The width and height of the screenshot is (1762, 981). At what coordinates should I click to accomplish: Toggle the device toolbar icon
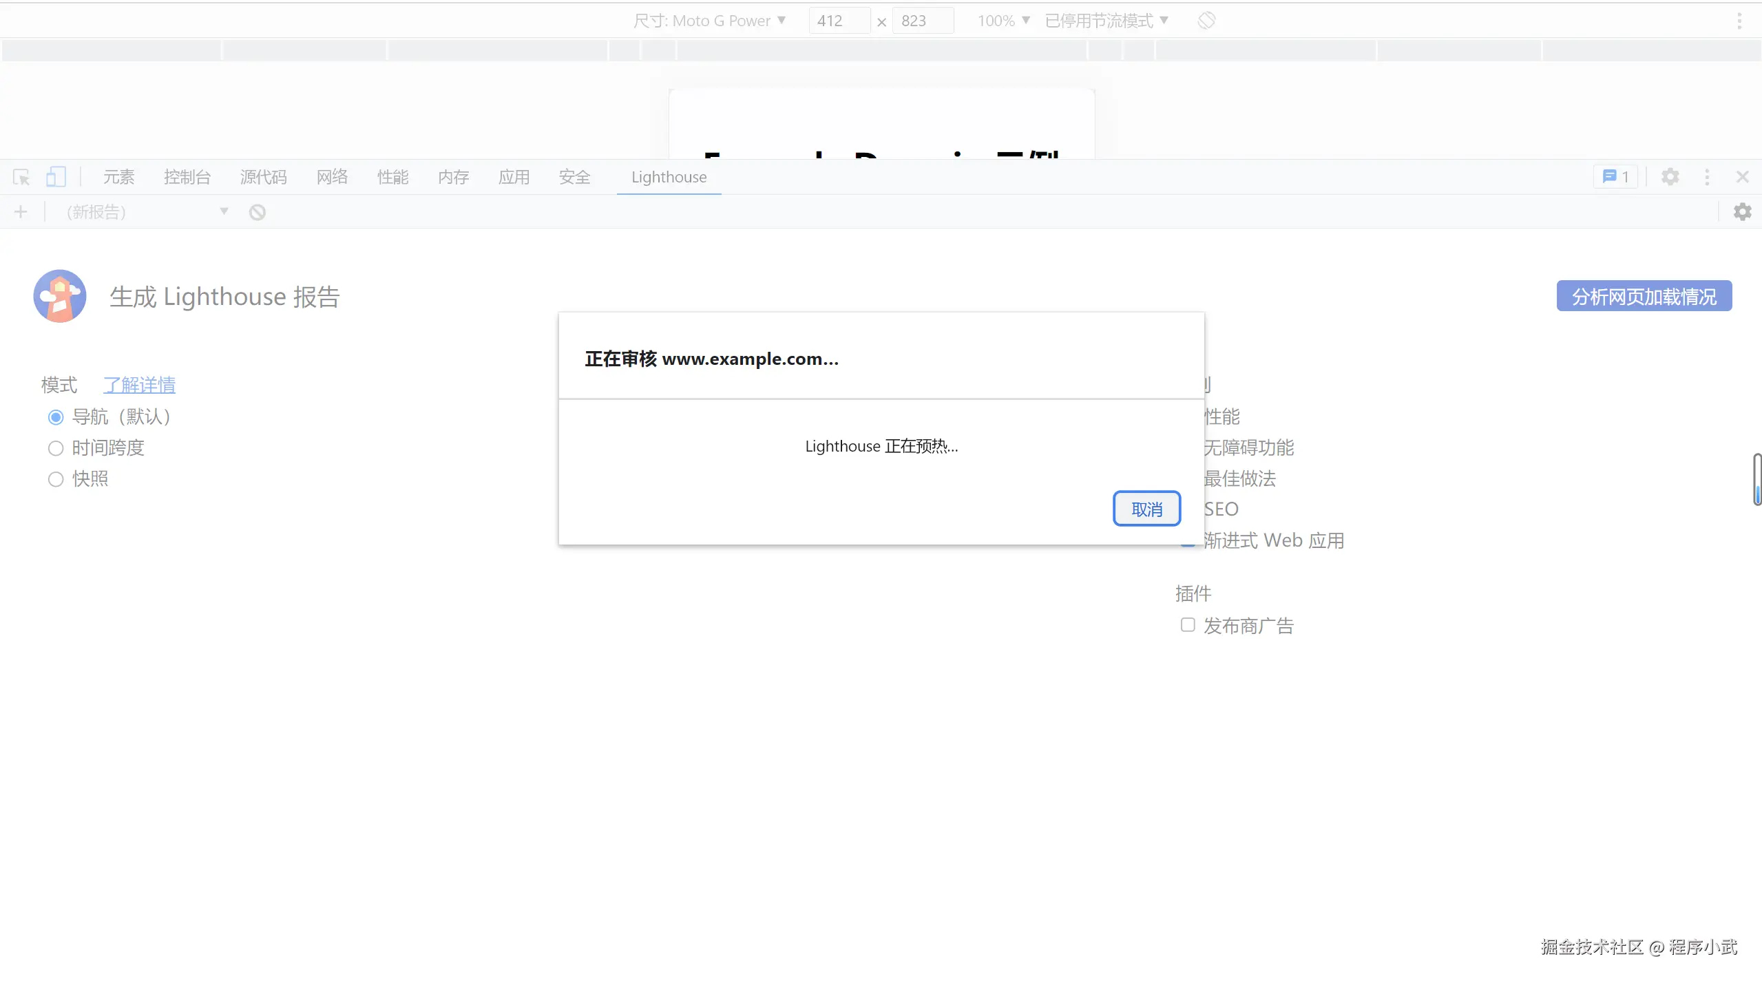(x=56, y=178)
